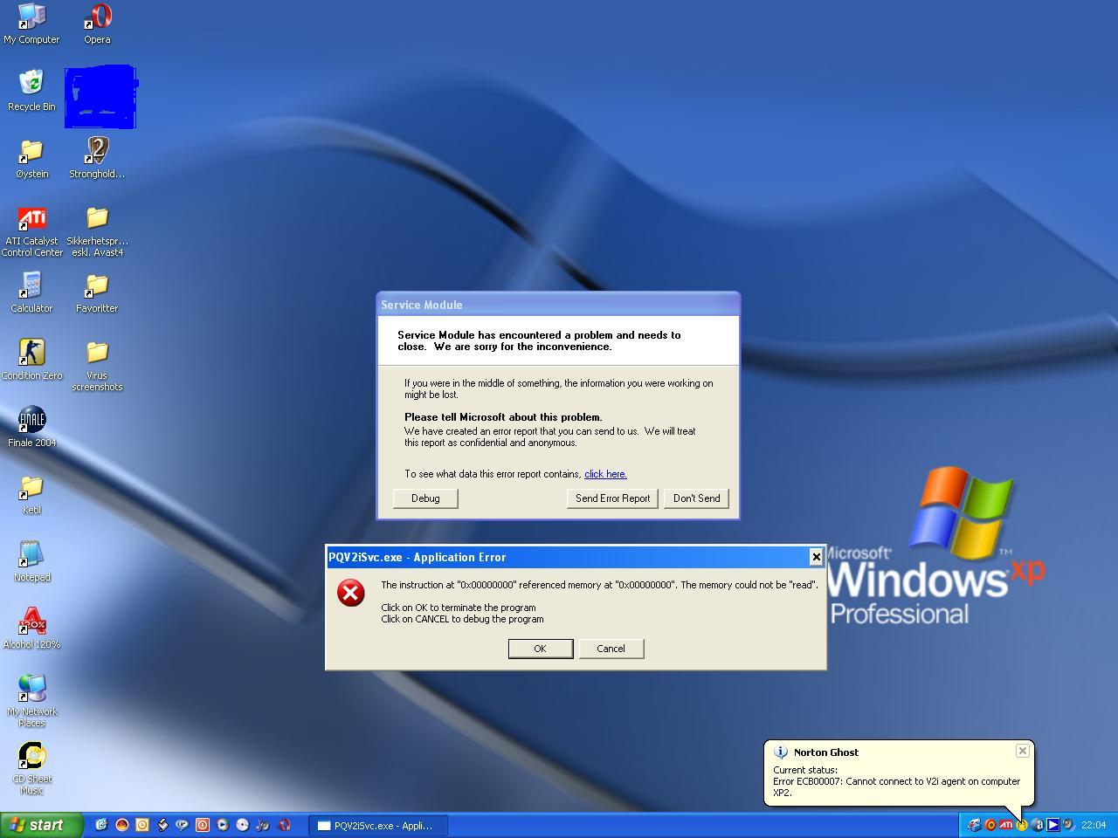
Task: Select PQV2iSvc.exe taskbar button
Action: pyautogui.click(x=378, y=825)
